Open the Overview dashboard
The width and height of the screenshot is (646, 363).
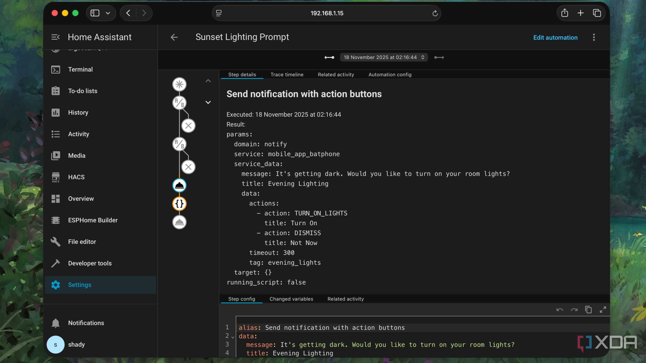[x=100, y=199]
